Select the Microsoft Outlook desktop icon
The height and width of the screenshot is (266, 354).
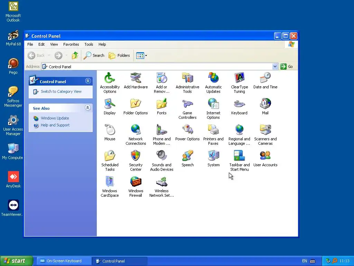(13, 12)
